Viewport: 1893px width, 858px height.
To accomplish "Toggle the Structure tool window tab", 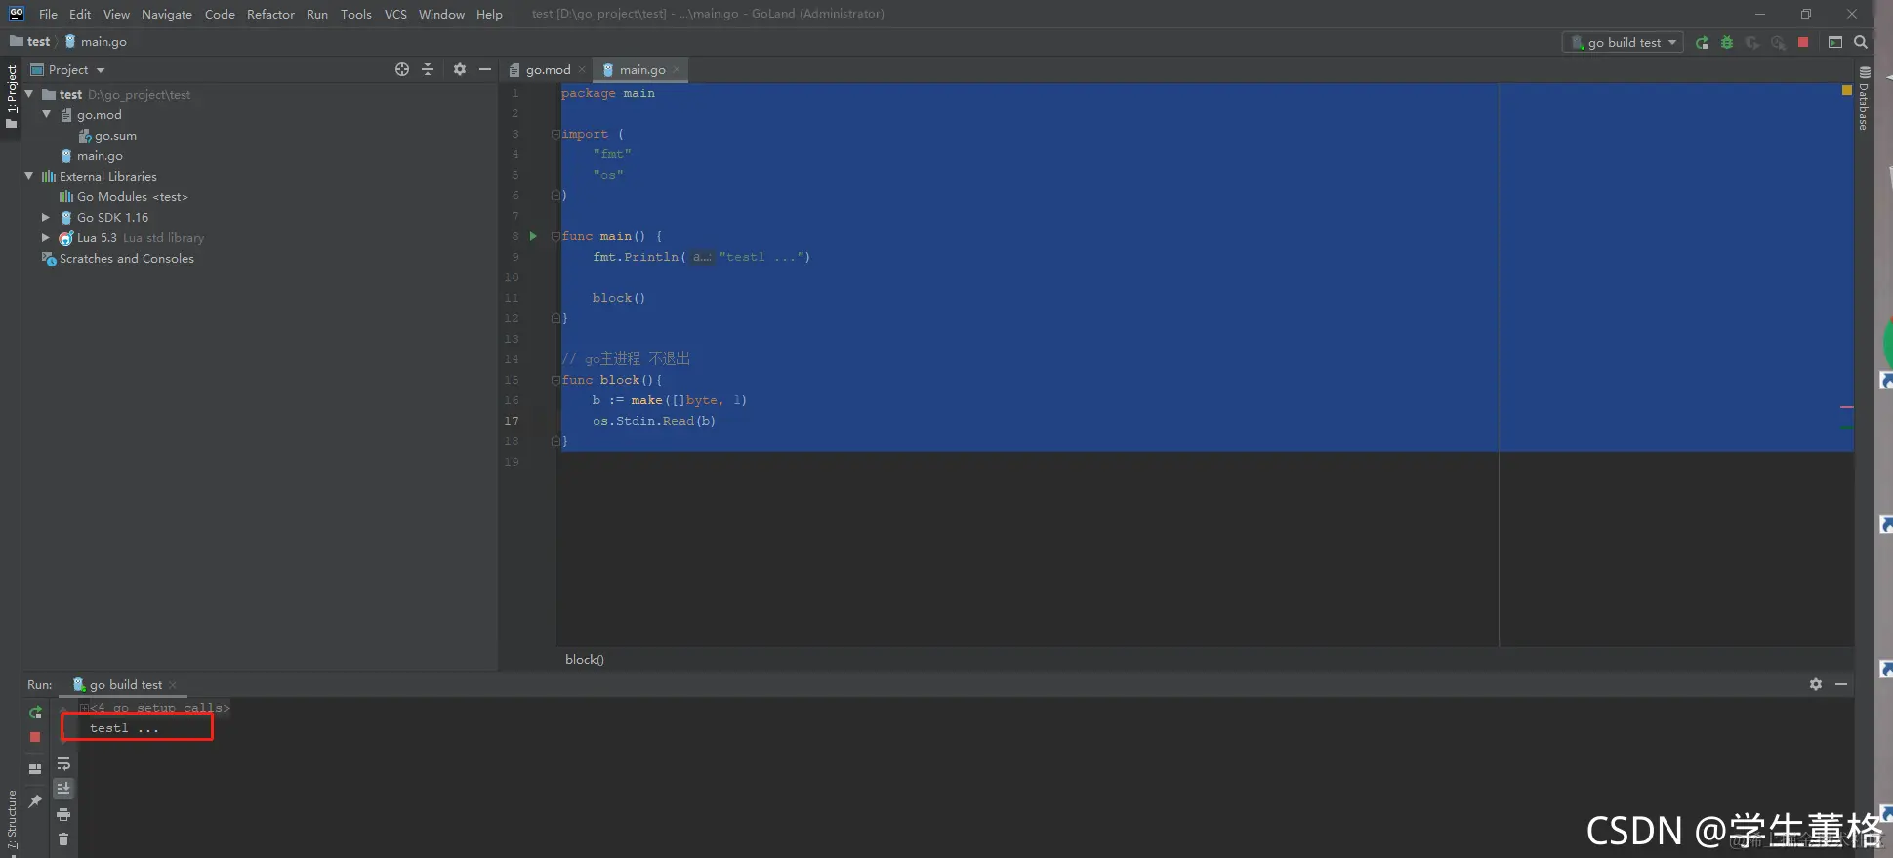I will click(x=11, y=820).
